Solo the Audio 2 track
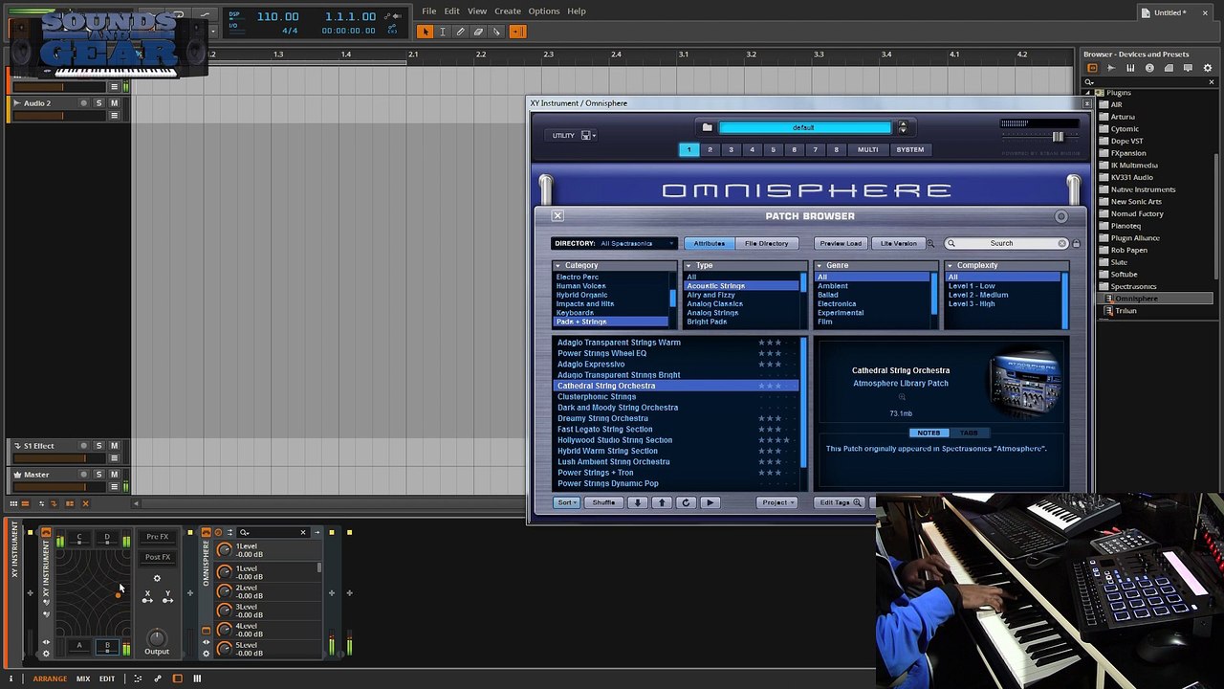This screenshot has width=1224, height=689. tap(98, 103)
